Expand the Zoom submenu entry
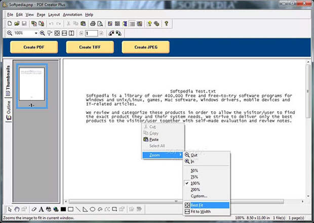The height and width of the screenshot is (223, 314). [x=162, y=155]
